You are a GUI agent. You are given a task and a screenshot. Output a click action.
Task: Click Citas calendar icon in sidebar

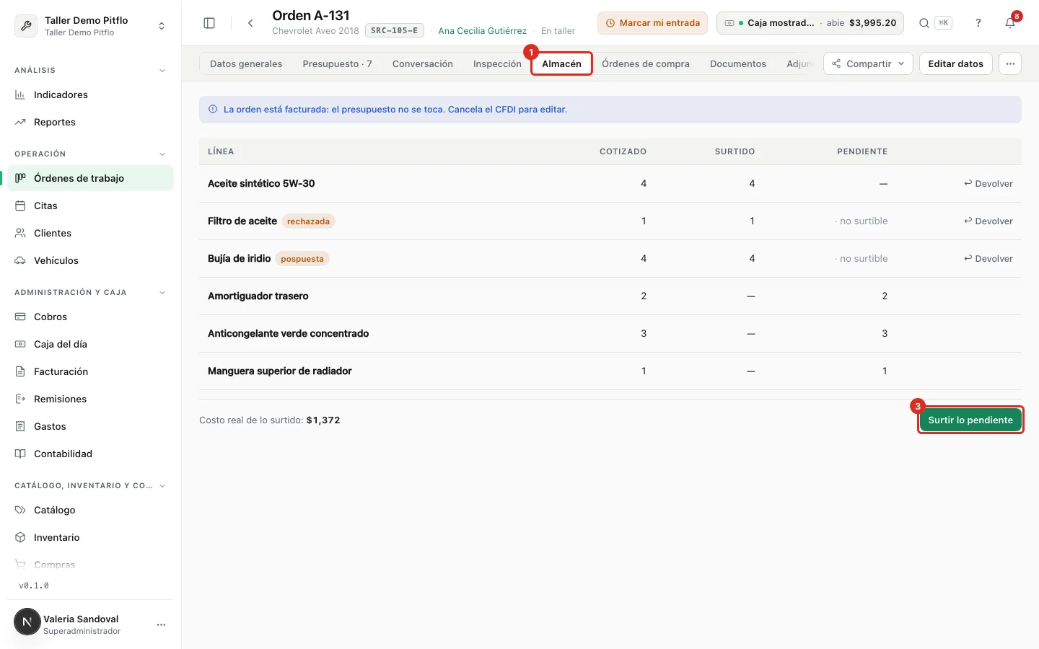click(20, 206)
